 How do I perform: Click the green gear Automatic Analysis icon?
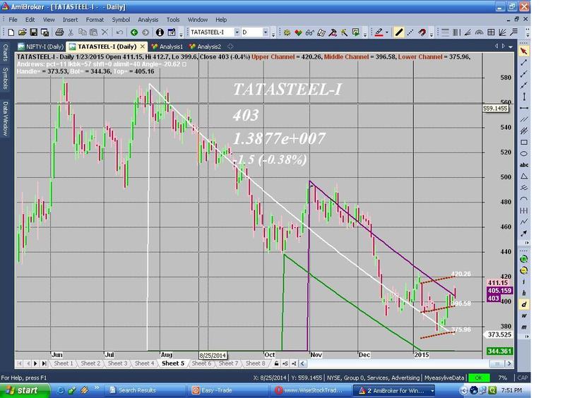(287, 32)
